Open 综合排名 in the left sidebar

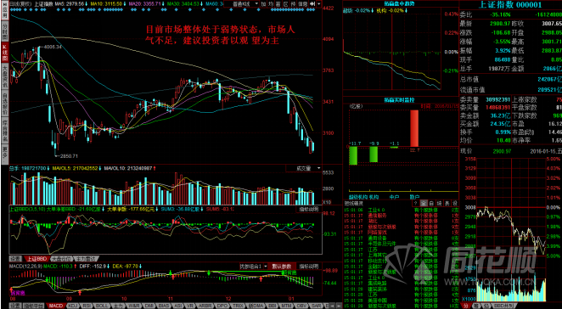point(4,133)
